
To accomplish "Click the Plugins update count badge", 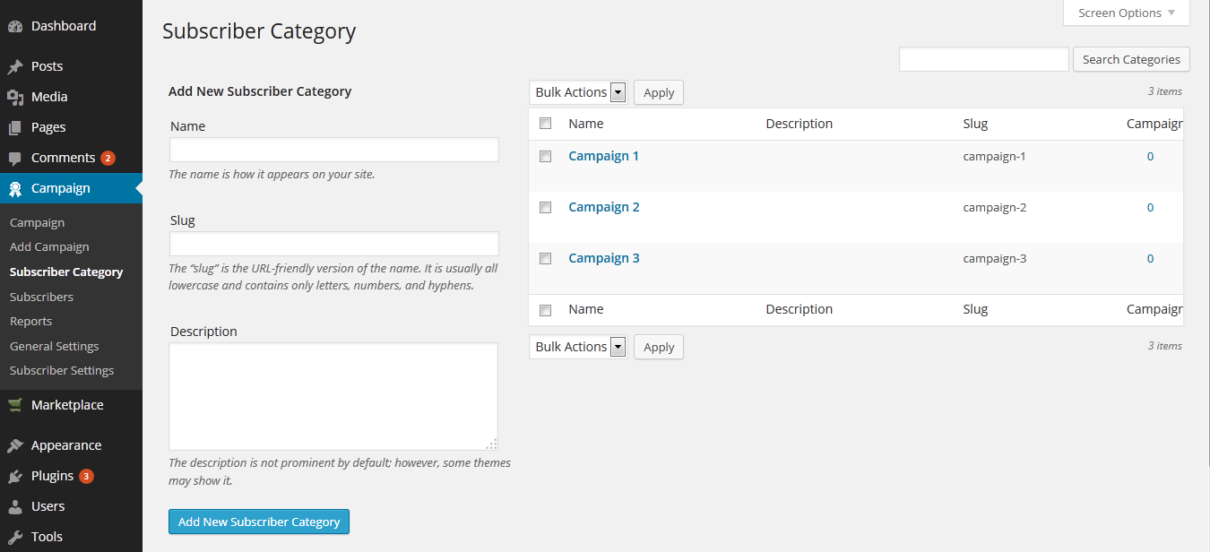I will click(86, 476).
